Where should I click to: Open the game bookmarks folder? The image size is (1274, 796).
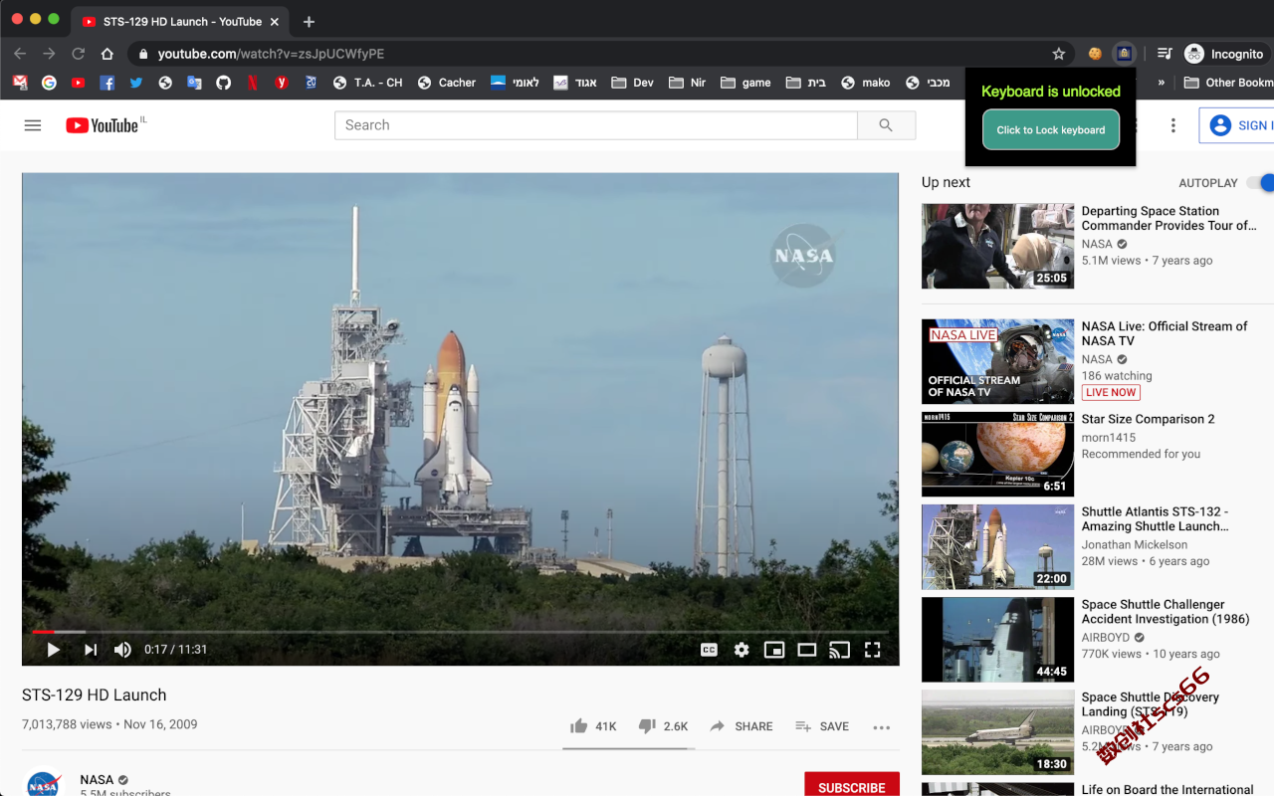pyautogui.click(x=745, y=83)
